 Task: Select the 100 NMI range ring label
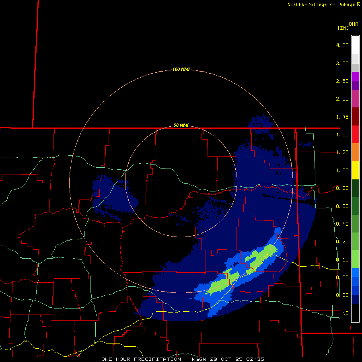(181, 69)
